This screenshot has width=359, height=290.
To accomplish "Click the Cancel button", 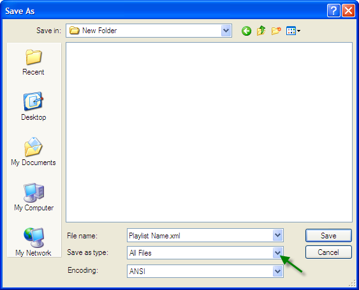I will pyautogui.click(x=328, y=252).
